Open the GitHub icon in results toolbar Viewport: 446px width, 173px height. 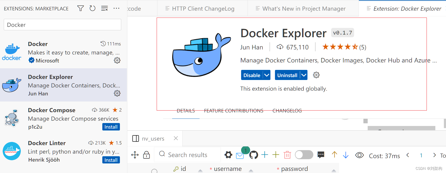point(254,155)
